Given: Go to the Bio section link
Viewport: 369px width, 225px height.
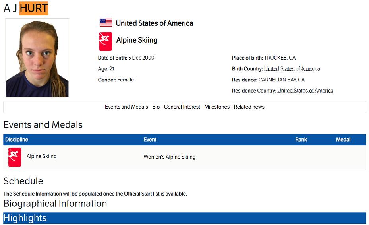Looking at the screenshot, I should tap(156, 107).
